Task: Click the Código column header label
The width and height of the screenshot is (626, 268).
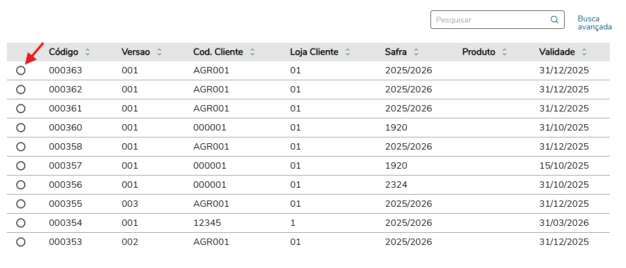Action: [x=64, y=52]
